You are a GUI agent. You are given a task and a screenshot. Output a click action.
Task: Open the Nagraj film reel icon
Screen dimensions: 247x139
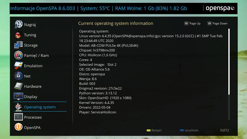19,24
